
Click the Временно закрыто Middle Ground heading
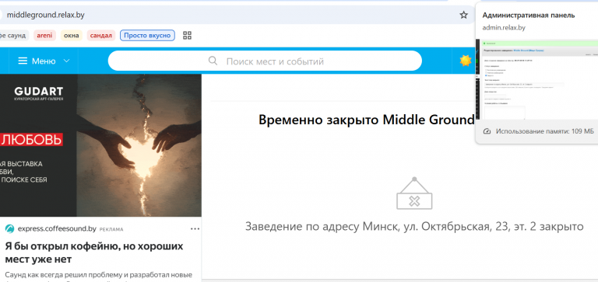[x=366, y=120]
